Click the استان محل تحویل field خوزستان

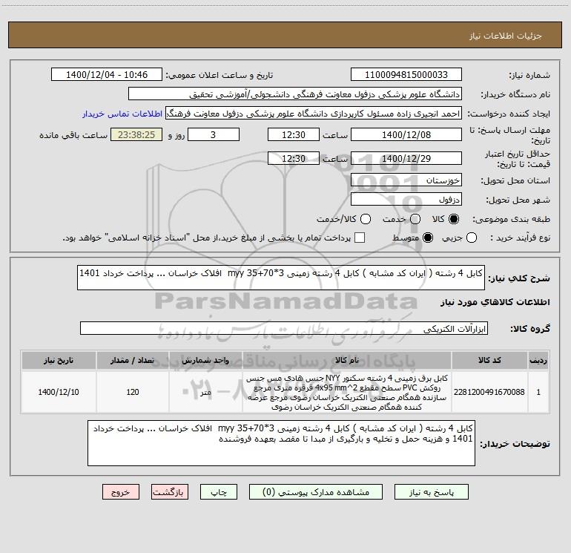pyautogui.click(x=406, y=180)
